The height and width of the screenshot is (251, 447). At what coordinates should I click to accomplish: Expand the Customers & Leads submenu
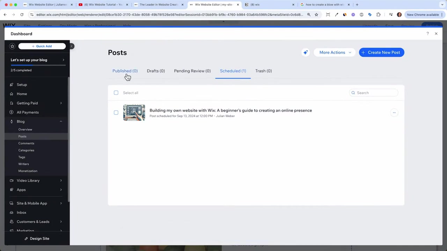(x=61, y=222)
